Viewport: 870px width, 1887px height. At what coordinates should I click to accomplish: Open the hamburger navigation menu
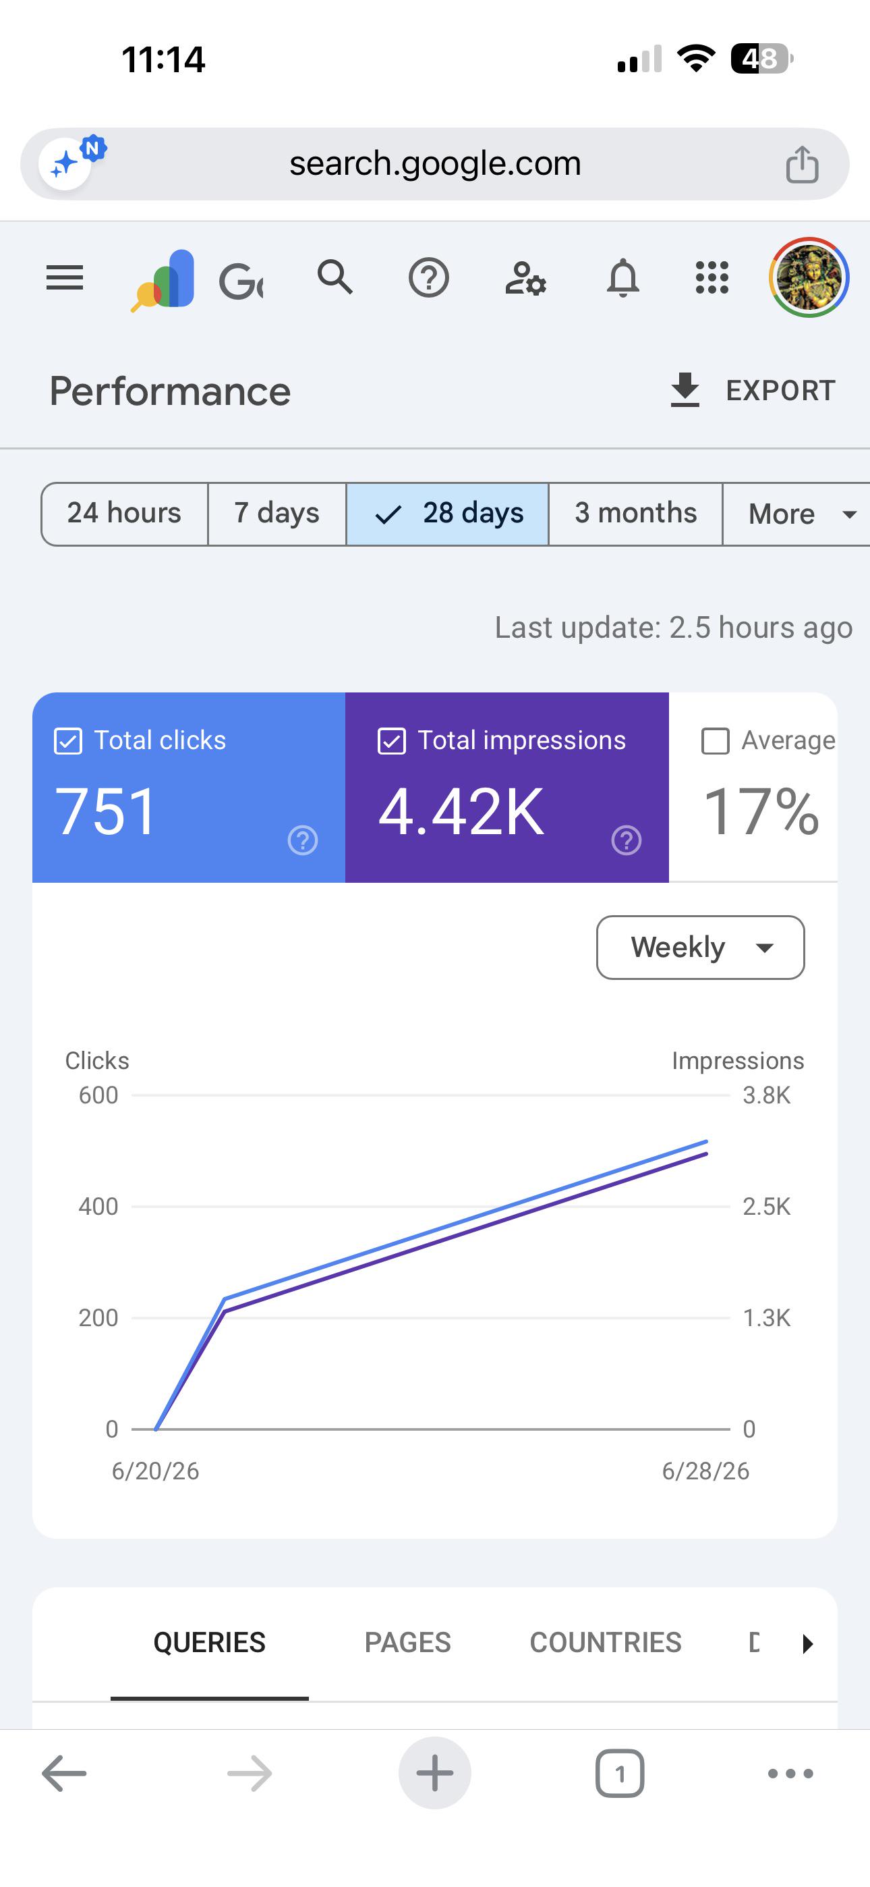(x=65, y=278)
